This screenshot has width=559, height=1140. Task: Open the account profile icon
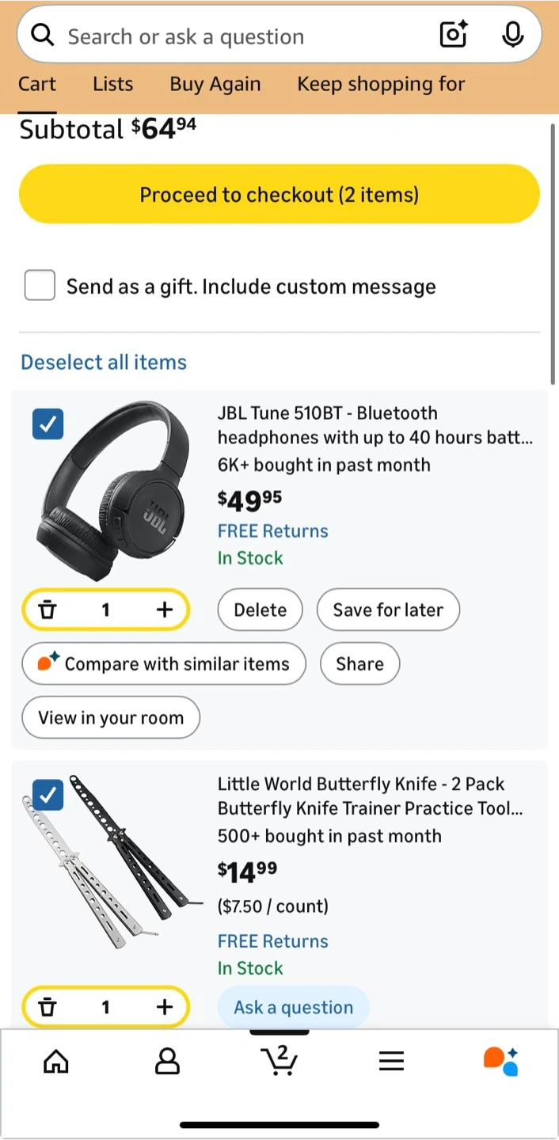(167, 1062)
